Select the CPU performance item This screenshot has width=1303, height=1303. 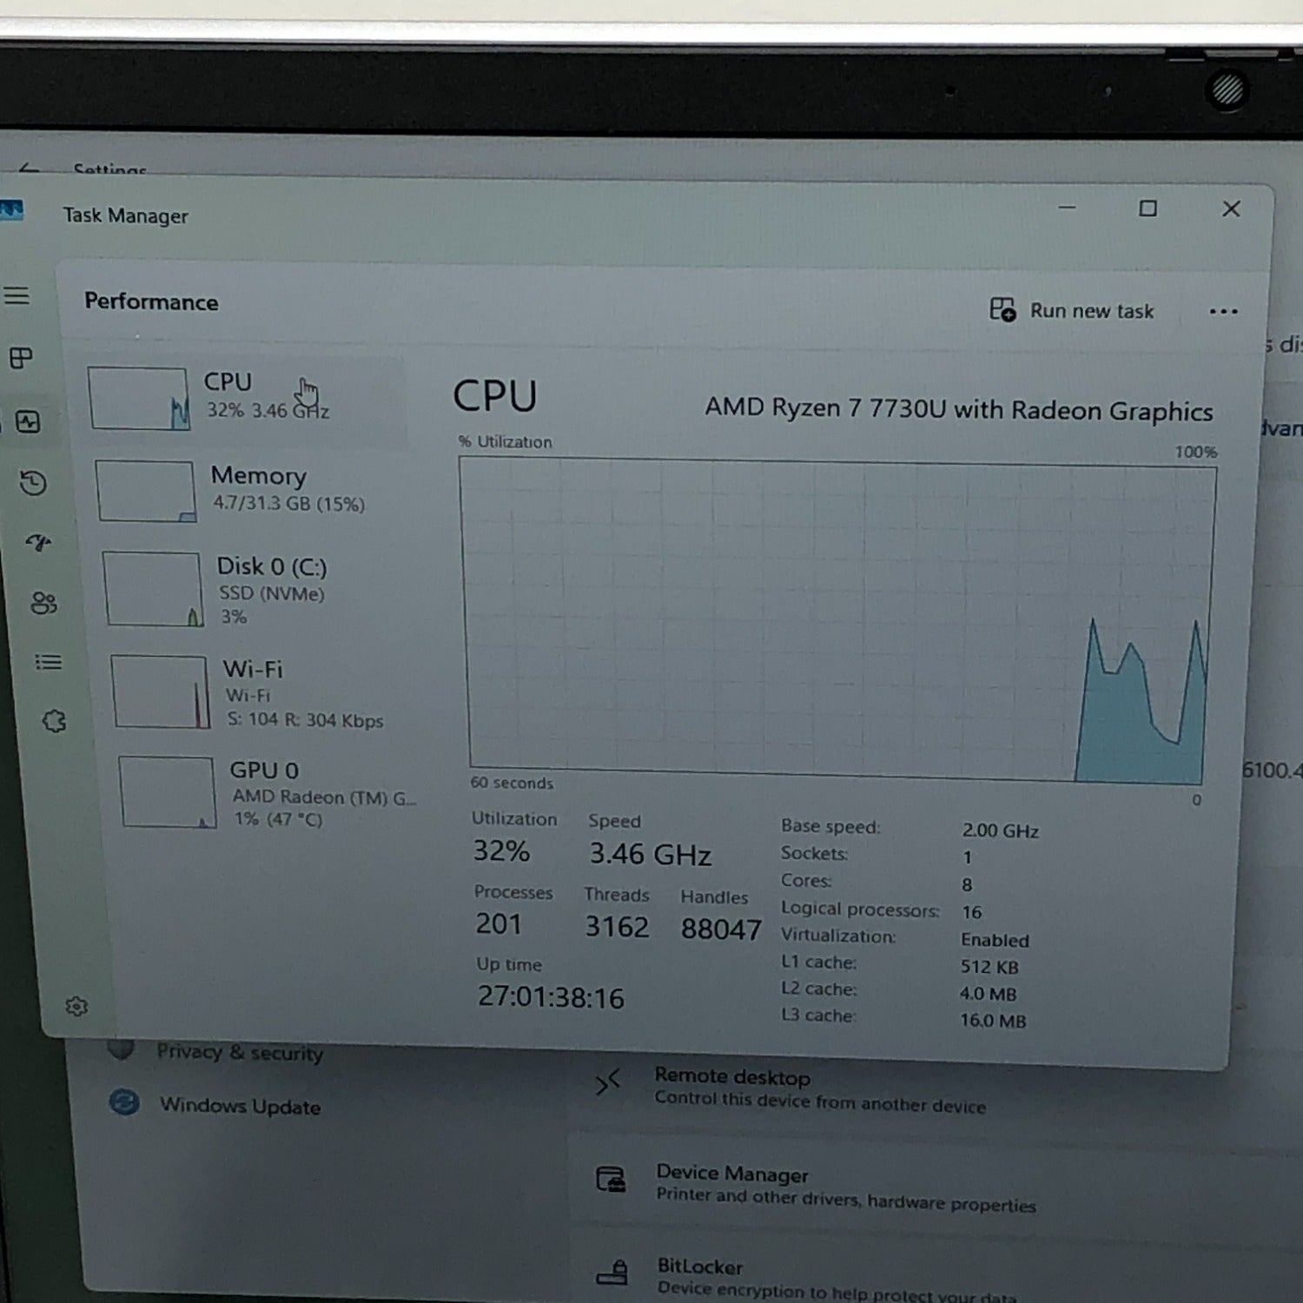click(x=245, y=397)
